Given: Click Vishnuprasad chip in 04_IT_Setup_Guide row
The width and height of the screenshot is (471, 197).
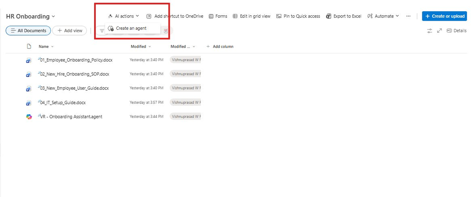Looking at the screenshot, I should pos(185,102).
